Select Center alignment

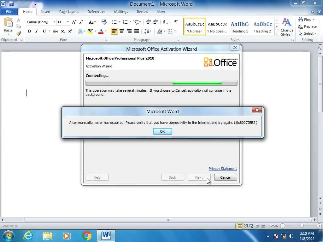pos(122,31)
